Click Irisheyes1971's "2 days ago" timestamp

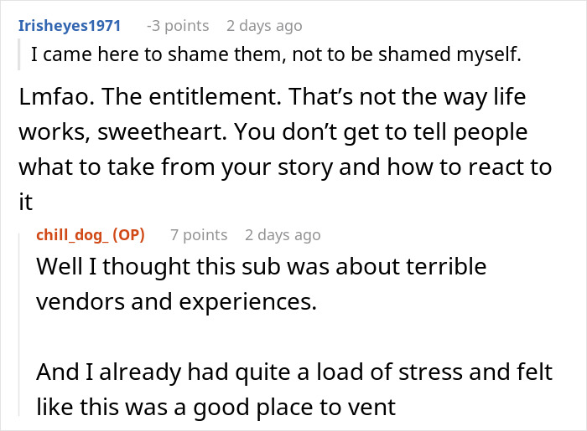(263, 25)
